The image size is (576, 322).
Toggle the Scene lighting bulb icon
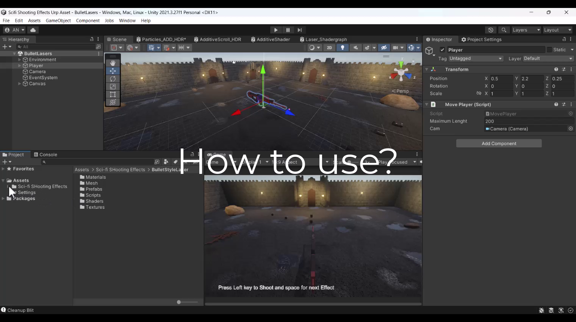click(x=343, y=48)
